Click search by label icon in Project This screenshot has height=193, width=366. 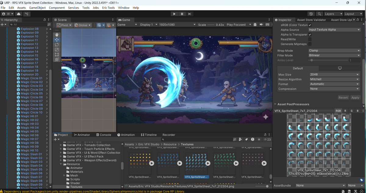pos(246,140)
